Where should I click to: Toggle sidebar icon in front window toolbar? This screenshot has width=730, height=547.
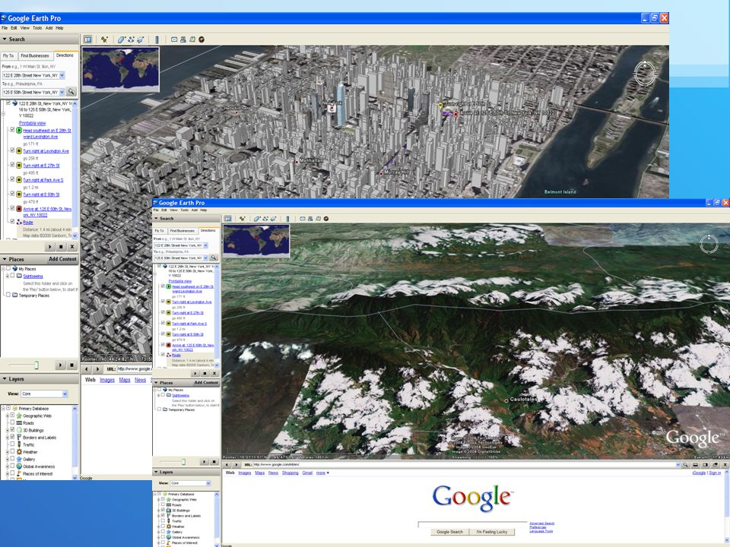click(x=227, y=218)
